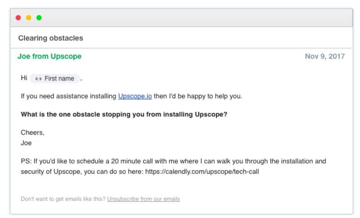Click the Cheers sign-off line
Viewport: 360px width, 218px height.
point(32,132)
